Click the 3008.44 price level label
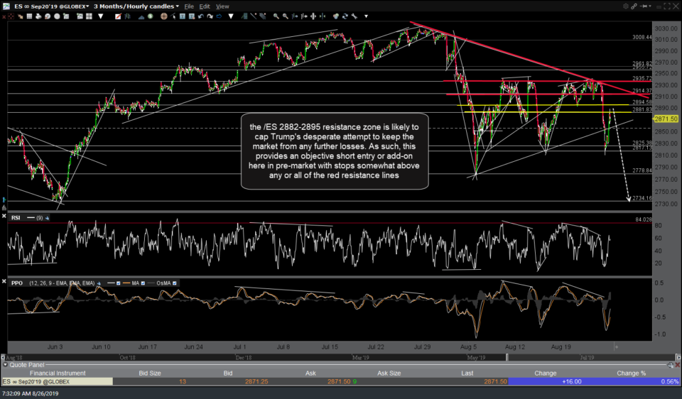The width and height of the screenshot is (682, 399). click(642, 38)
